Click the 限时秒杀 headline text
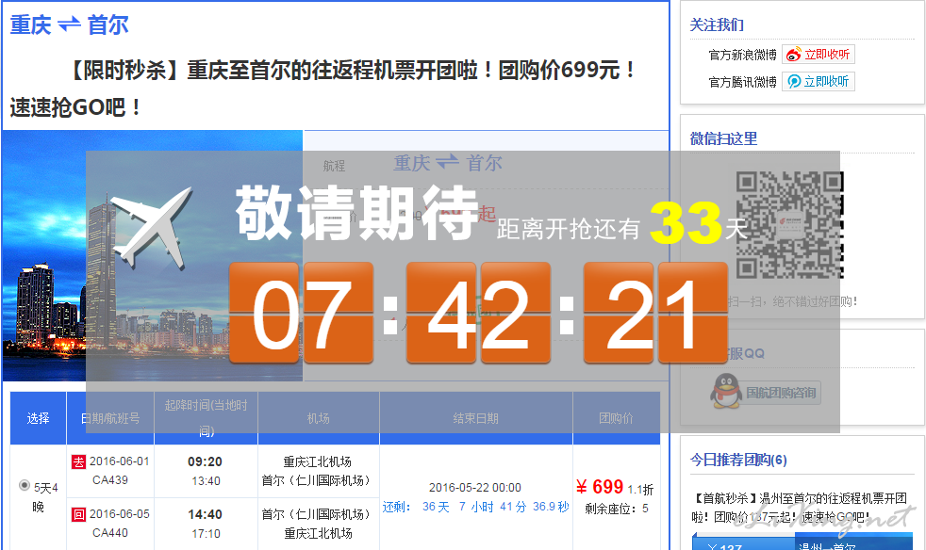Image resolution: width=926 pixels, height=550 pixels. (x=322, y=89)
